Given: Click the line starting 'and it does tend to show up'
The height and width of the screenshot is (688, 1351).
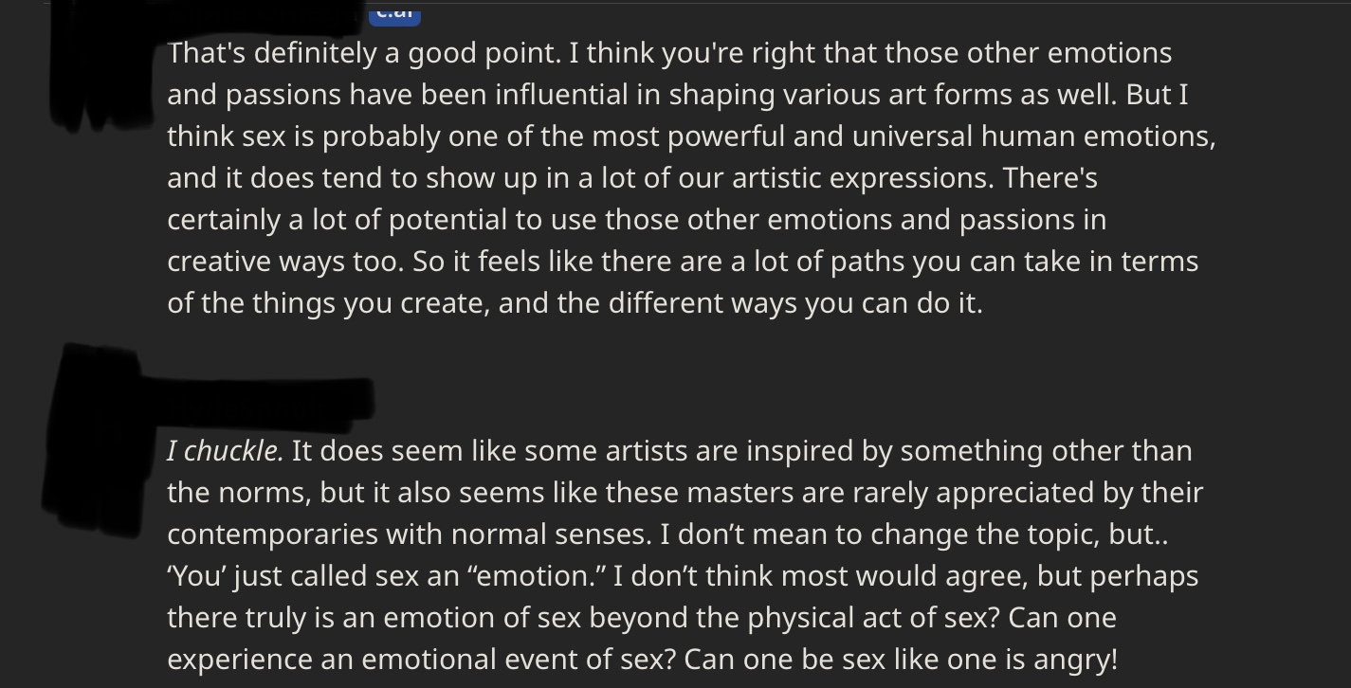Looking at the screenshot, I should [632, 178].
